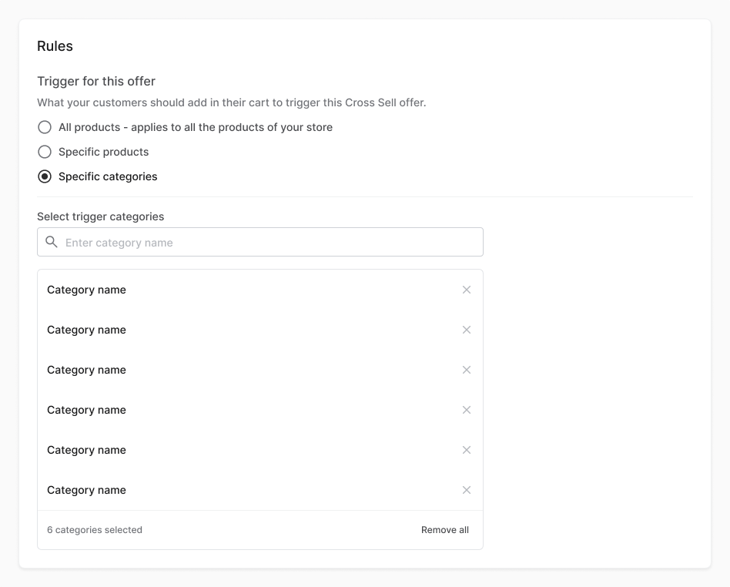This screenshot has height=587, width=730.
Task: Remove the second category using its X icon
Action: pos(467,330)
